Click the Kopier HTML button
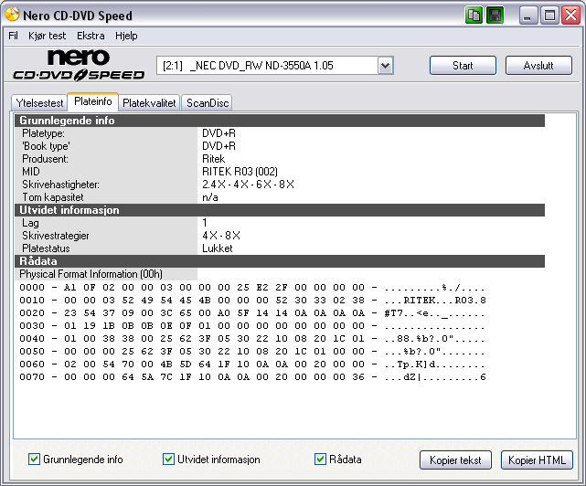Screen dimensions: 586x486 tap(538, 460)
